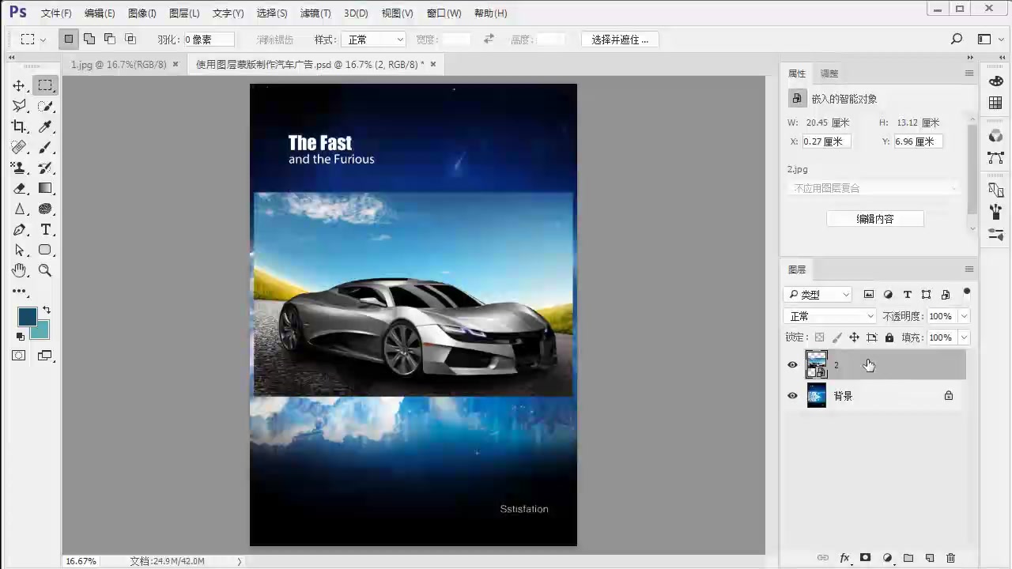Toggle visibility of the 背景 layer
Screen dimensions: 1012x569
(792, 396)
